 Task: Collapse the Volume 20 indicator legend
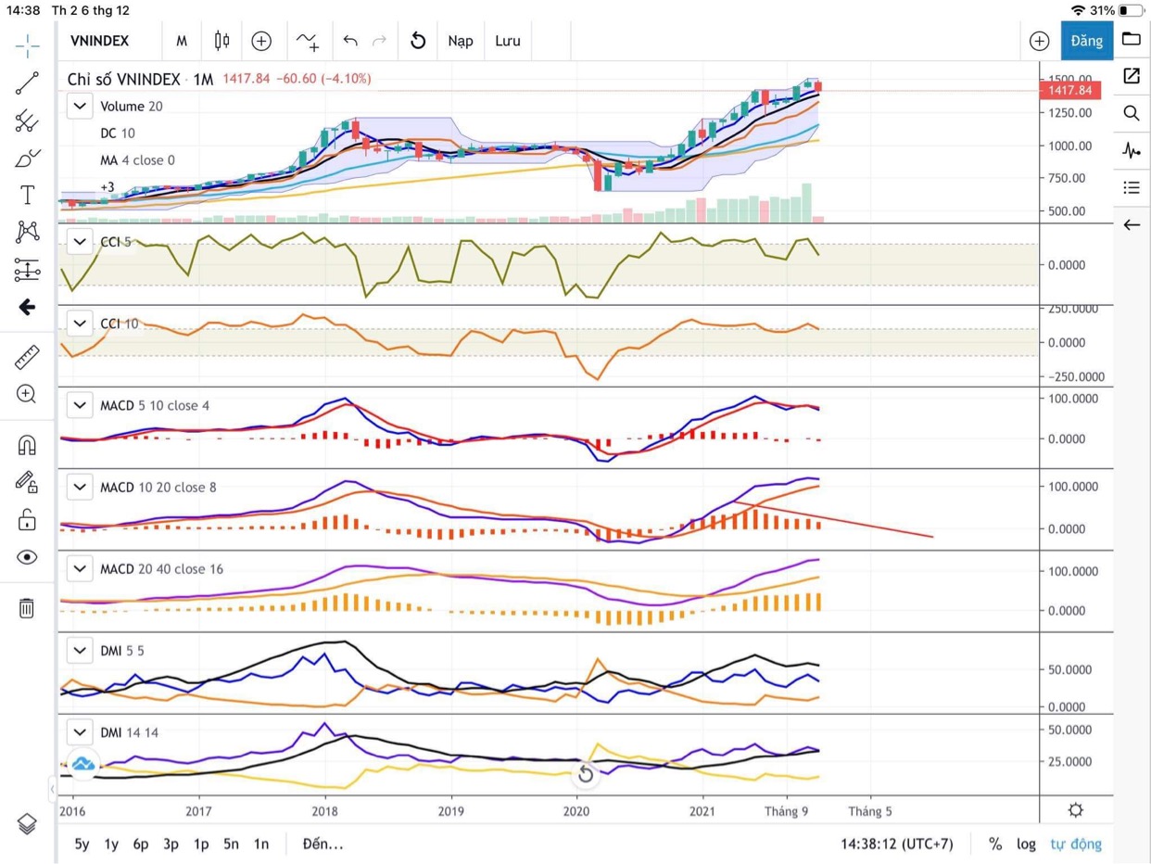click(81, 107)
